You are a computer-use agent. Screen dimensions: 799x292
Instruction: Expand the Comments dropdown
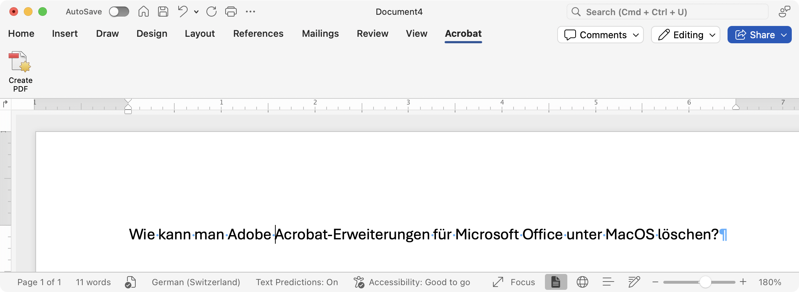tap(600, 35)
